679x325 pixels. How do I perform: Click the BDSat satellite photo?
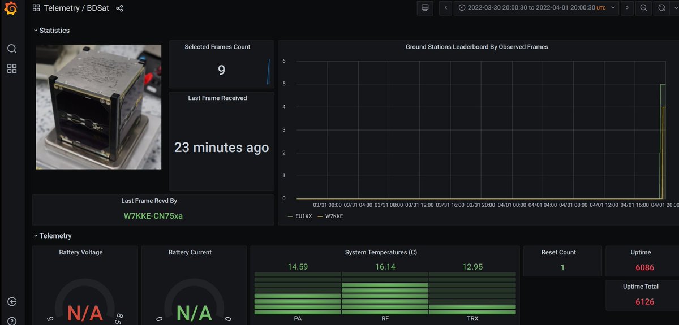click(x=98, y=107)
